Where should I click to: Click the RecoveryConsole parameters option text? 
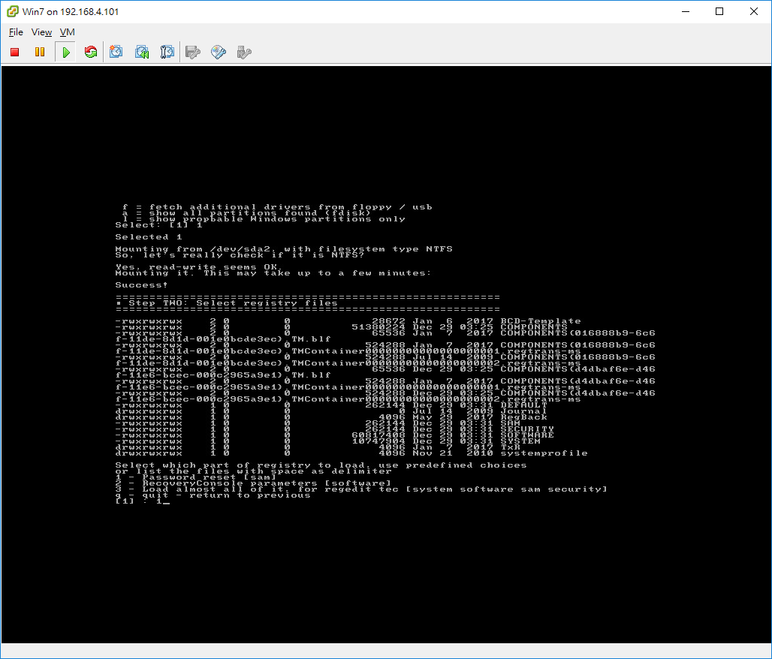click(225, 483)
